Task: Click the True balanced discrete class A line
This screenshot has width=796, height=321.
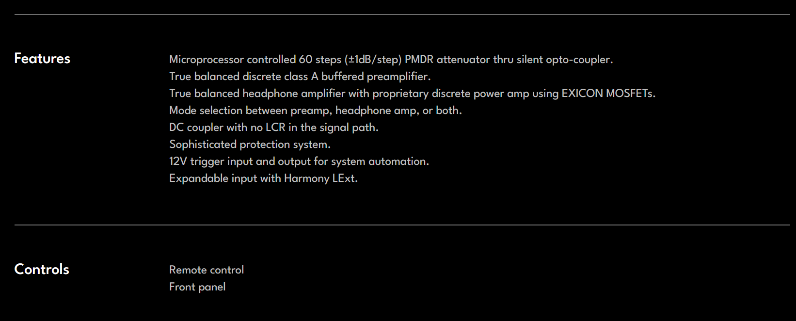Action: tap(300, 77)
